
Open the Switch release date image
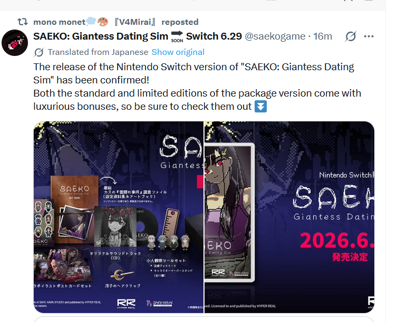(289, 217)
